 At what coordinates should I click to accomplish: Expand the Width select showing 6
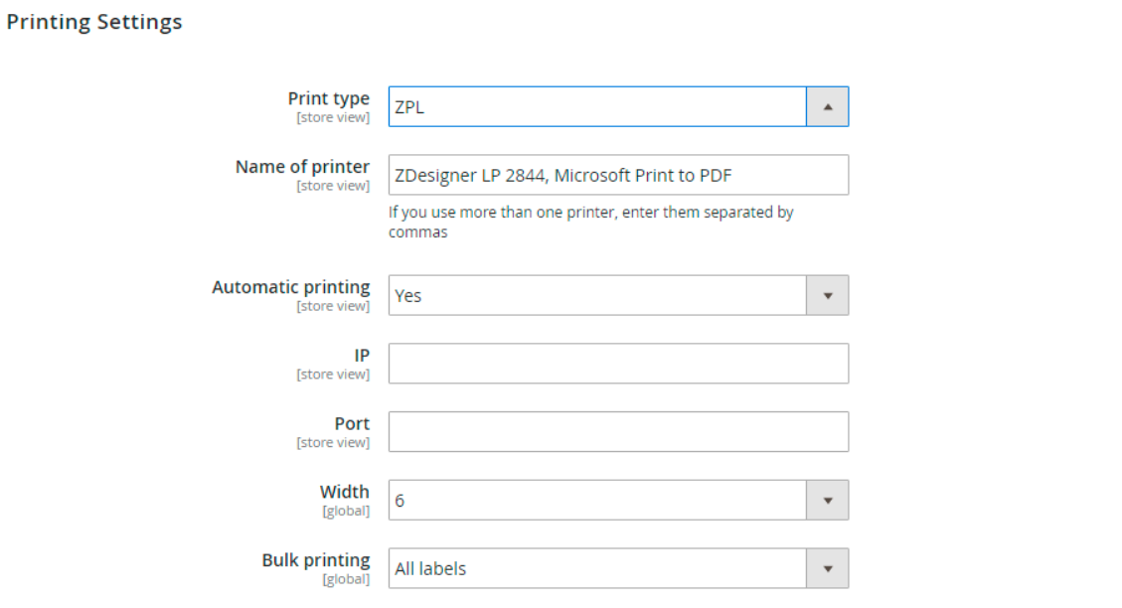(x=618, y=500)
